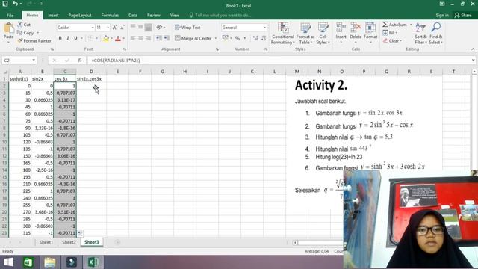Click the Save icon in Quick Access toolbar
This screenshot has width=478, height=269.
5,4
